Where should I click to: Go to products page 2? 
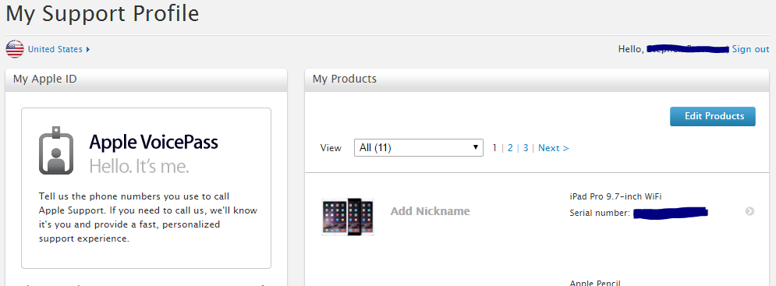[510, 148]
